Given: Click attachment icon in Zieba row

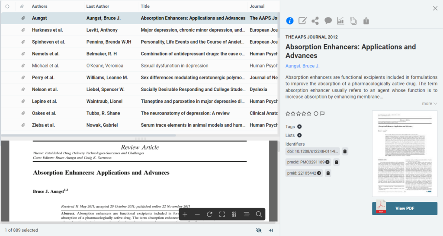Looking at the screenshot, I should click(x=23, y=125).
